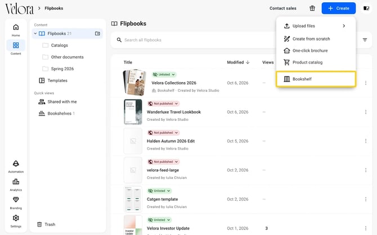Open the Other documents folder

(68, 57)
